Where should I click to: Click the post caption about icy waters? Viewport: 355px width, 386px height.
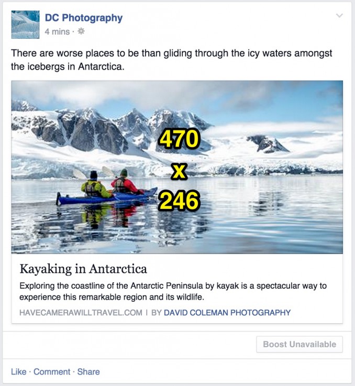click(171, 60)
